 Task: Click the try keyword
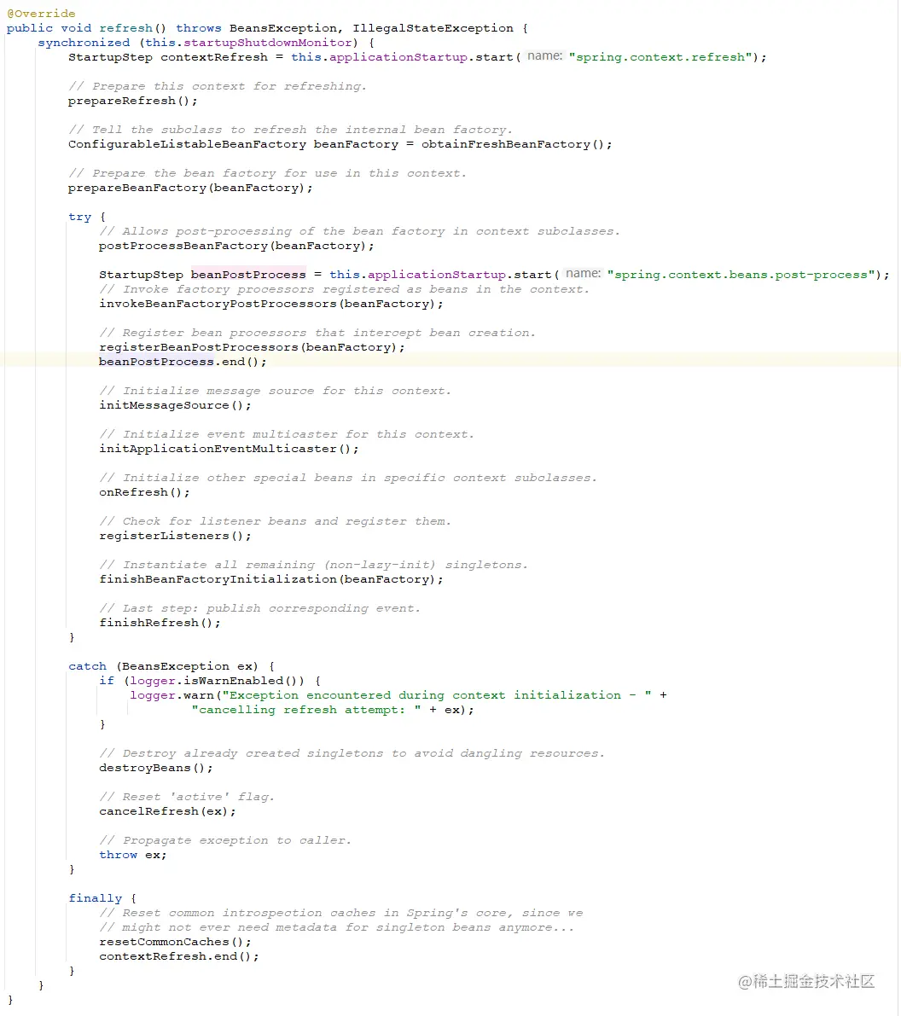coord(79,217)
